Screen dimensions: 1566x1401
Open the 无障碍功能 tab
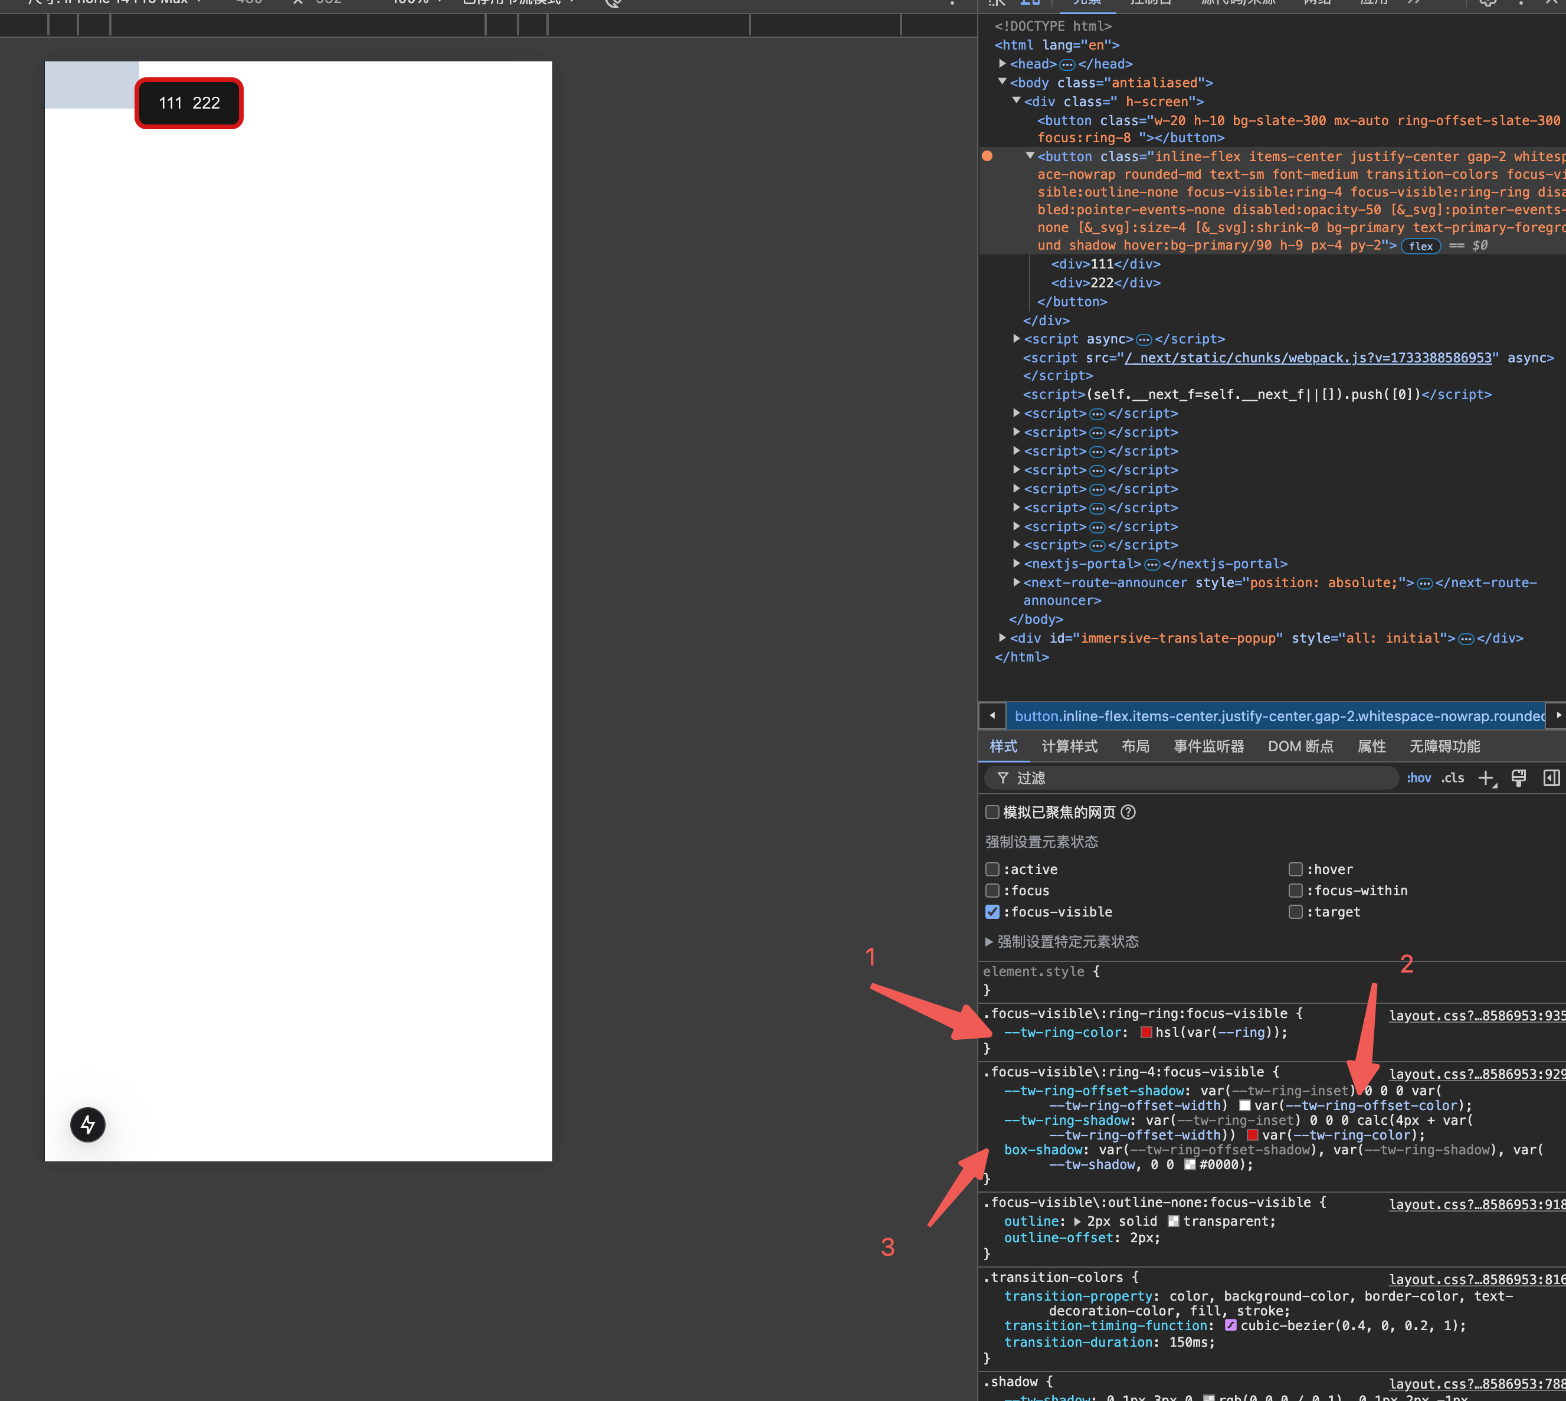pos(1444,747)
